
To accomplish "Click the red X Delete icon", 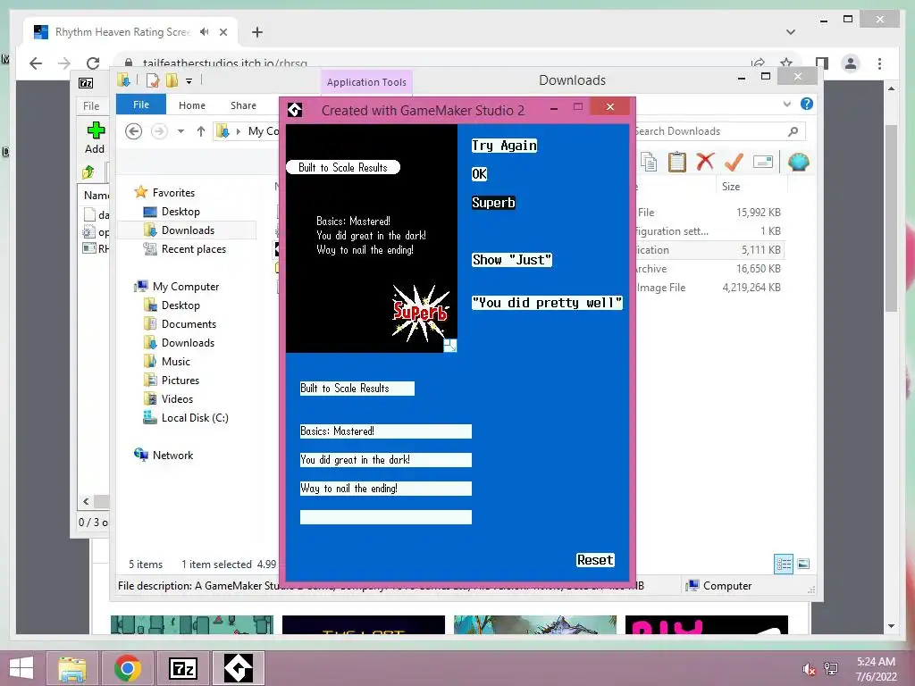I will [x=705, y=162].
